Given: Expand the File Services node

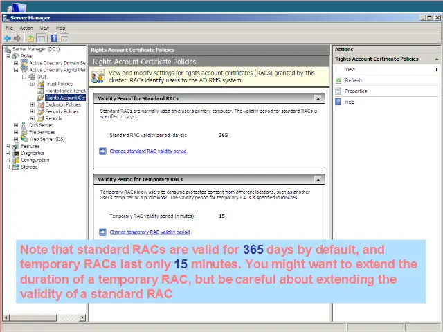Looking at the screenshot, I should click(x=16, y=132).
